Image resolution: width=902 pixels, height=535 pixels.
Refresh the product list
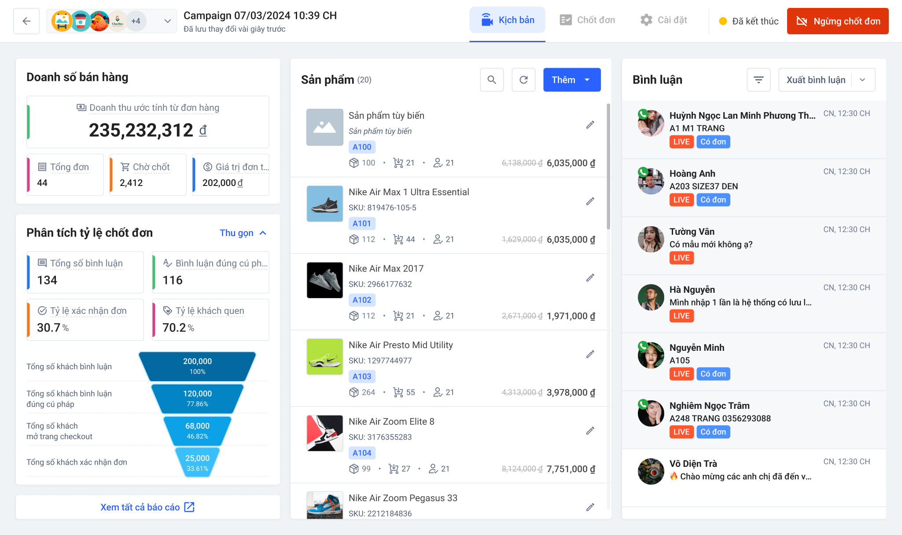point(523,80)
